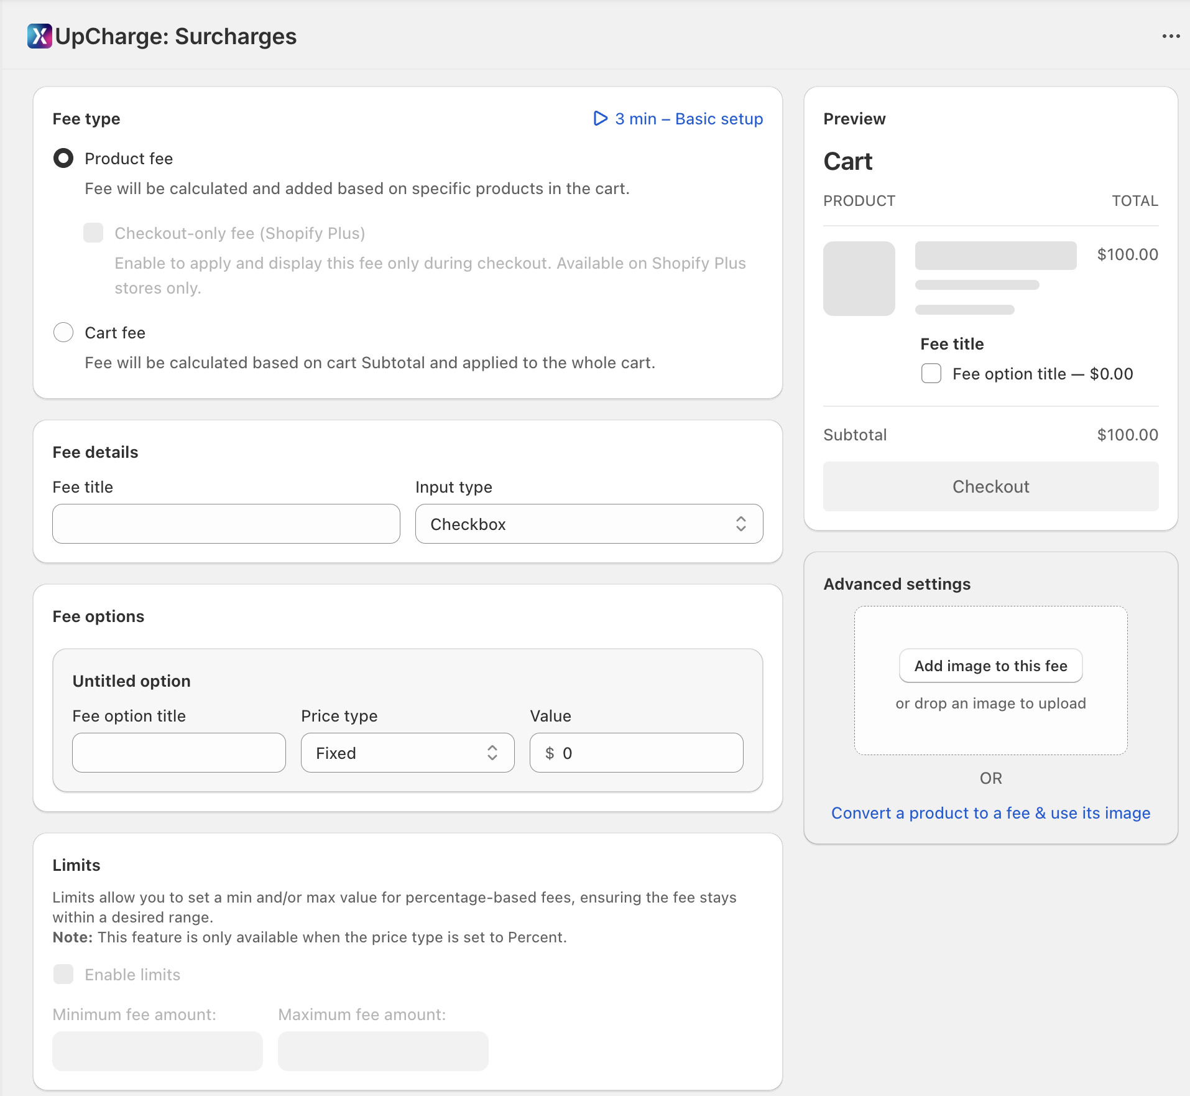Image resolution: width=1190 pixels, height=1096 pixels.
Task: Click the UpCharge app logo icon
Action: (39, 36)
